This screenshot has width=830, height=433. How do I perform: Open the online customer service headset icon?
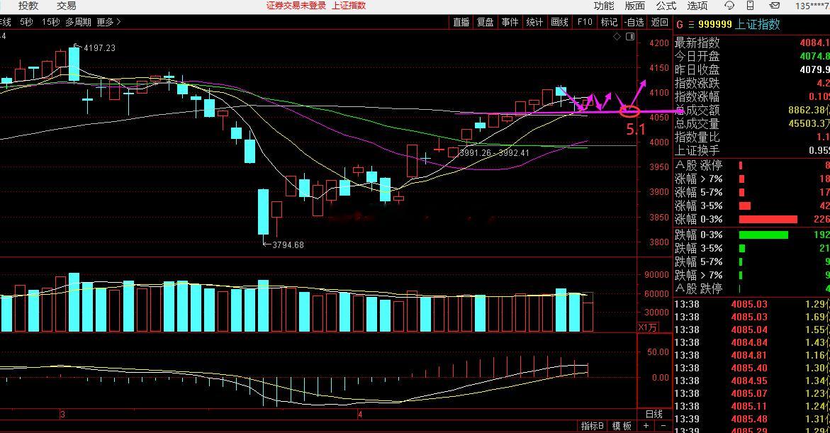[x=729, y=6]
